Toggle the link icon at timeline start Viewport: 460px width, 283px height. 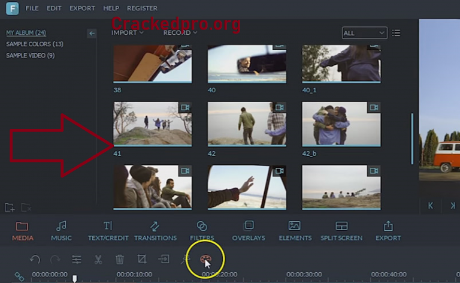click(19, 277)
